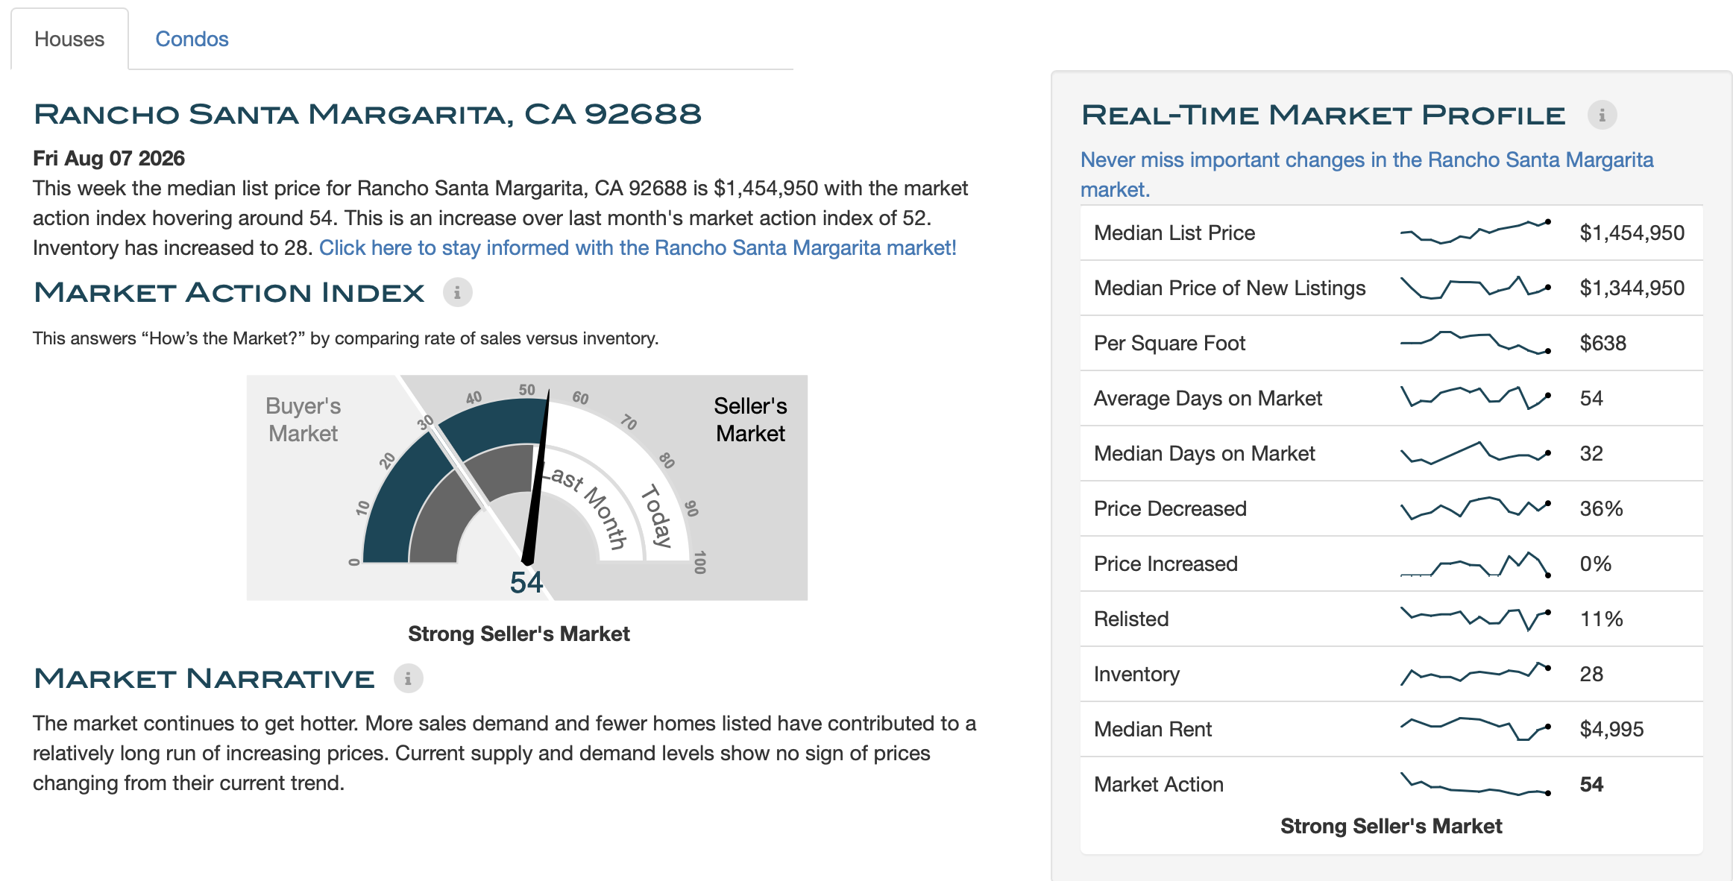
Task: Click the Relisted sparkline chart
Action: click(1475, 619)
